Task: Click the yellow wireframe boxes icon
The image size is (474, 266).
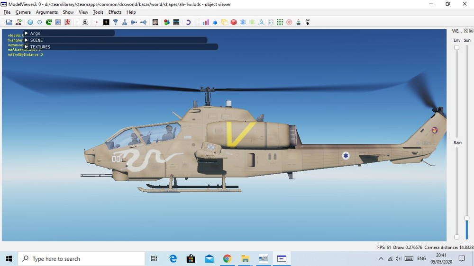Action: click(x=224, y=22)
